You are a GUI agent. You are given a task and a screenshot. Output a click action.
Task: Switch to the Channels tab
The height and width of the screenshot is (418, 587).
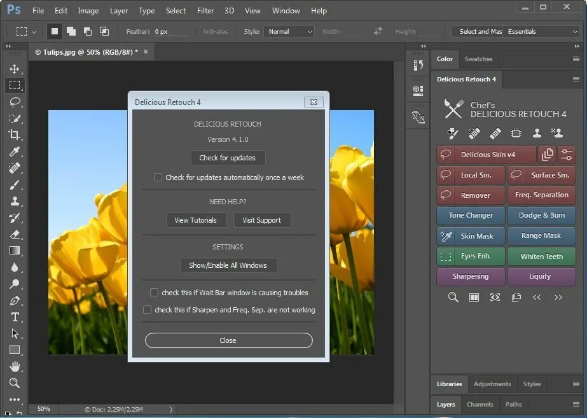[480, 404]
